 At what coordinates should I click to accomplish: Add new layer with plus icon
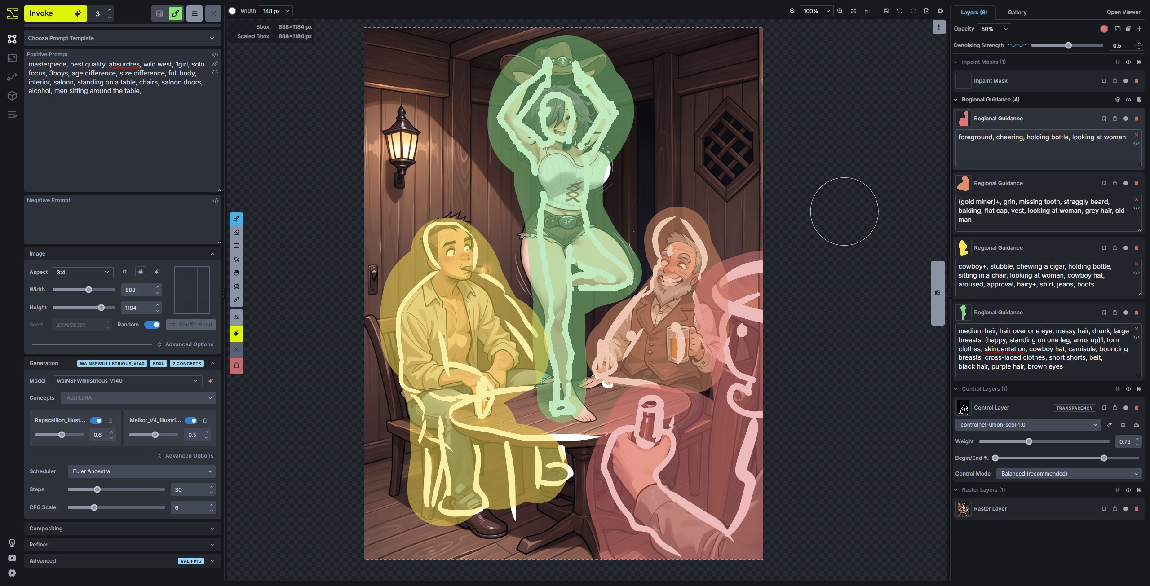tap(1139, 29)
